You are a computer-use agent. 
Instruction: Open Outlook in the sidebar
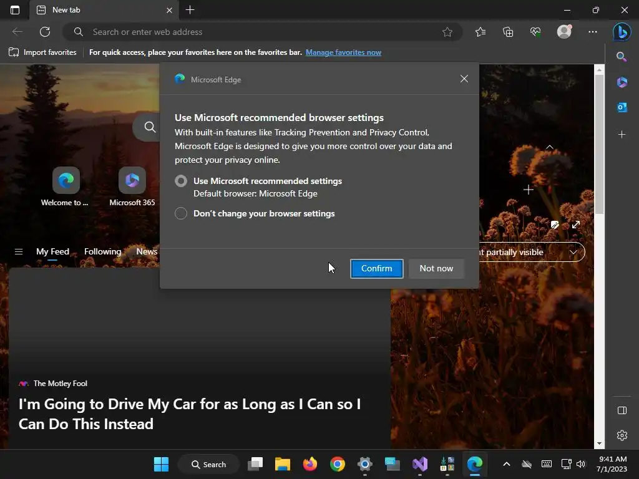[x=622, y=107]
